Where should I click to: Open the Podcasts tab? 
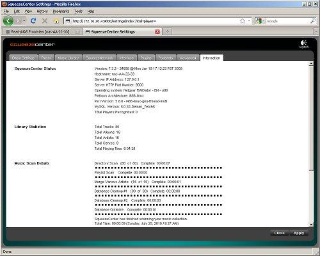click(x=166, y=58)
